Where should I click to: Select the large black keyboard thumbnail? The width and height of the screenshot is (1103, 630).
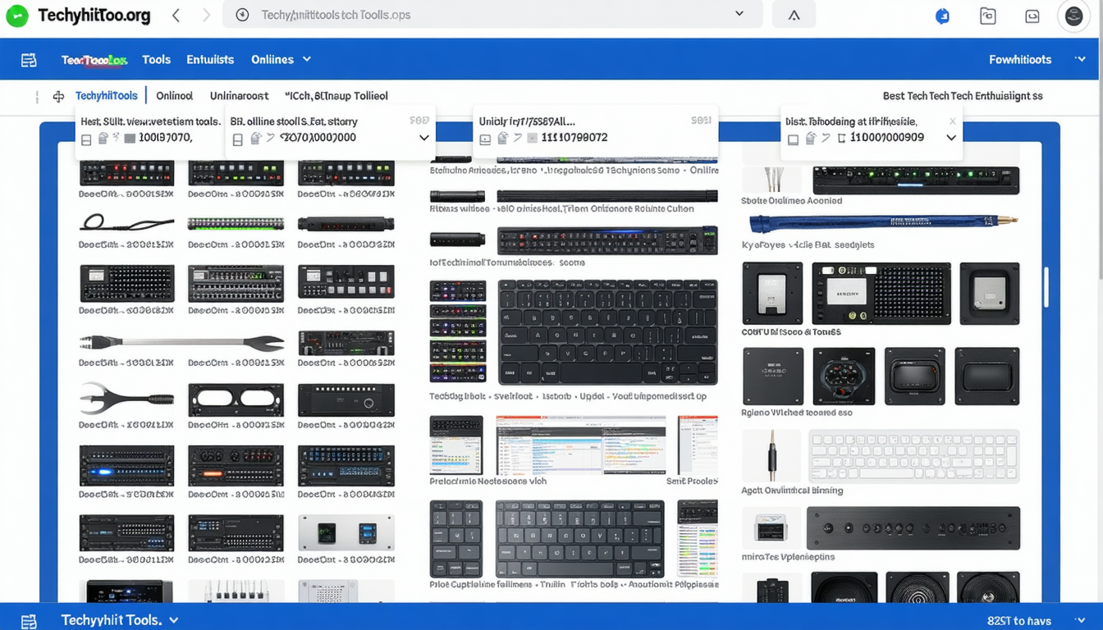point(607,331)
